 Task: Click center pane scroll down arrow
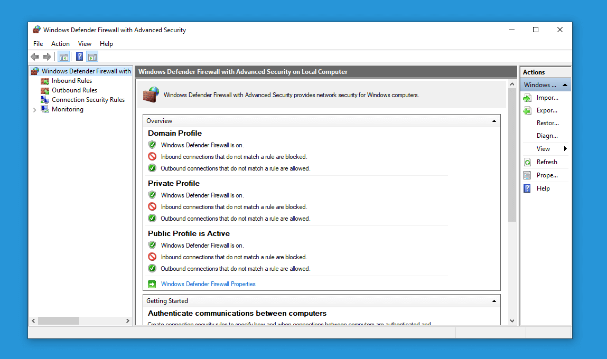click(512, 320)
